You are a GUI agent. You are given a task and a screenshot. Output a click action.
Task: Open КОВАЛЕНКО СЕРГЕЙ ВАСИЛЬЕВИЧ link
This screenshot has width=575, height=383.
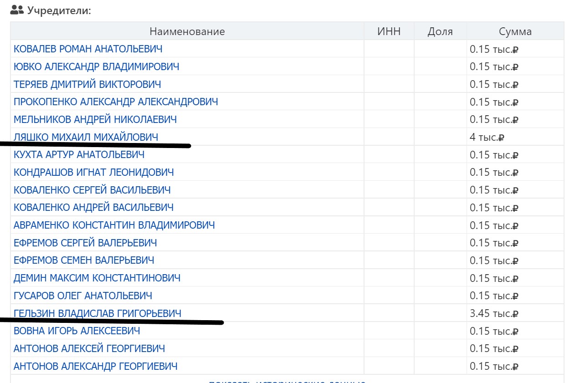pos(92,190)
